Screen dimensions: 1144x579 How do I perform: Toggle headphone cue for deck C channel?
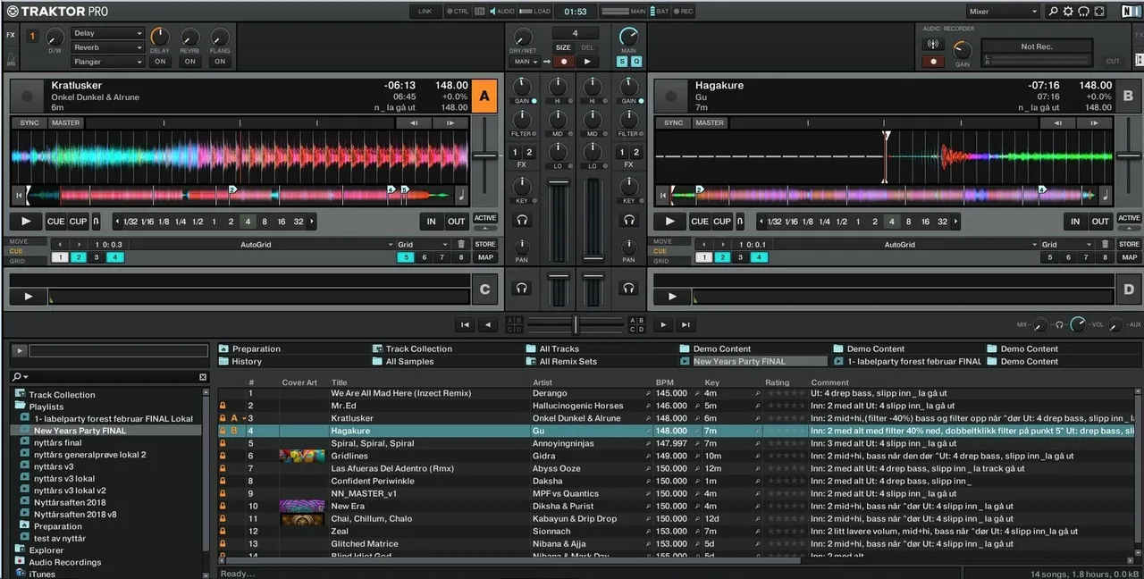pos(522,288)
